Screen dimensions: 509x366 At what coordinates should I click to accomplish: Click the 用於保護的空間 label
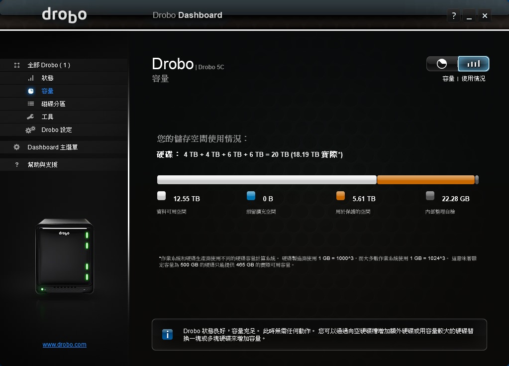[x=353, y=212]
